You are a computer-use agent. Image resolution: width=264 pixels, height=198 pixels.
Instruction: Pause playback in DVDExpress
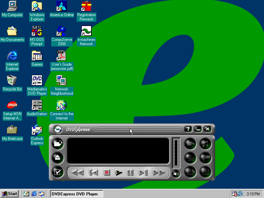pos(130,172)
